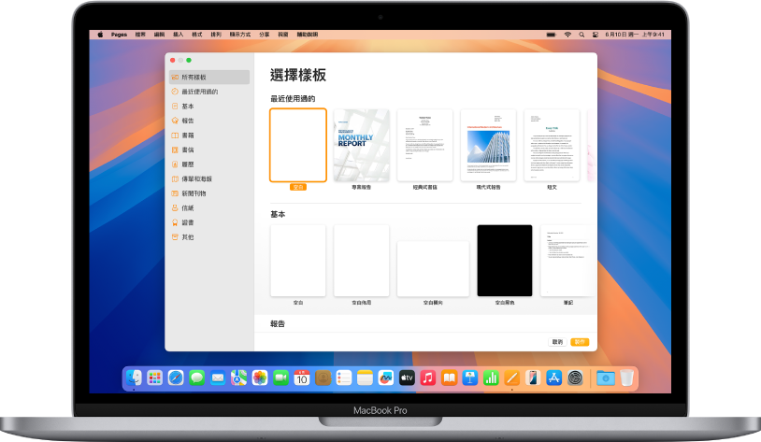Choose the 筆記 template thumbnail
The image size is (761, 442).
(x=567, y=261)
